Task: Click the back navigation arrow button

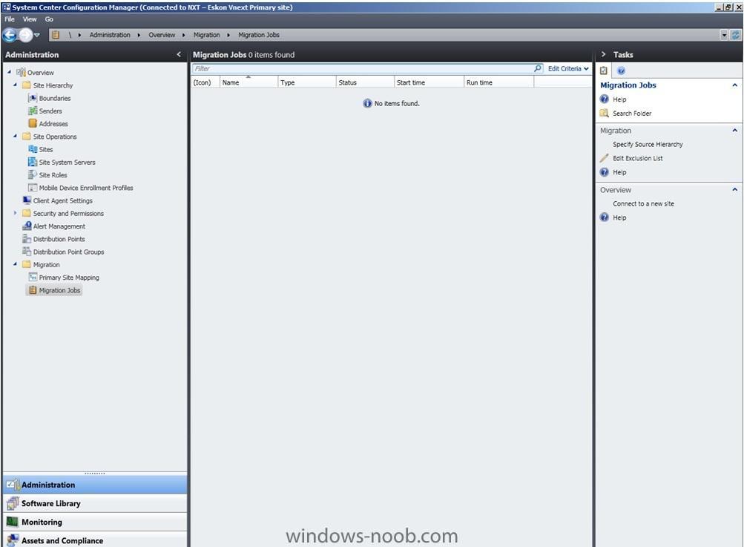Action: click(10, 35)
